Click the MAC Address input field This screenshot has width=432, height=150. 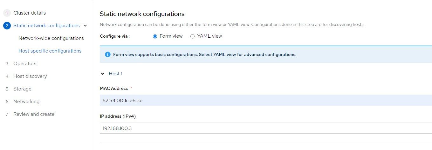tap(266, 100)
